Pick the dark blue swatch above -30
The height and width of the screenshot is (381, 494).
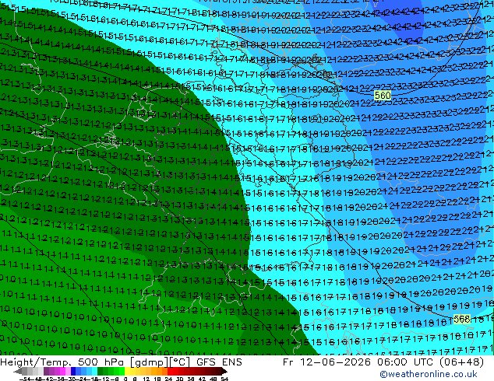coord(73,372)
